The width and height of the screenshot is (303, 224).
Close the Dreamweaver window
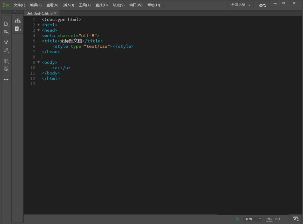(294, 3)
